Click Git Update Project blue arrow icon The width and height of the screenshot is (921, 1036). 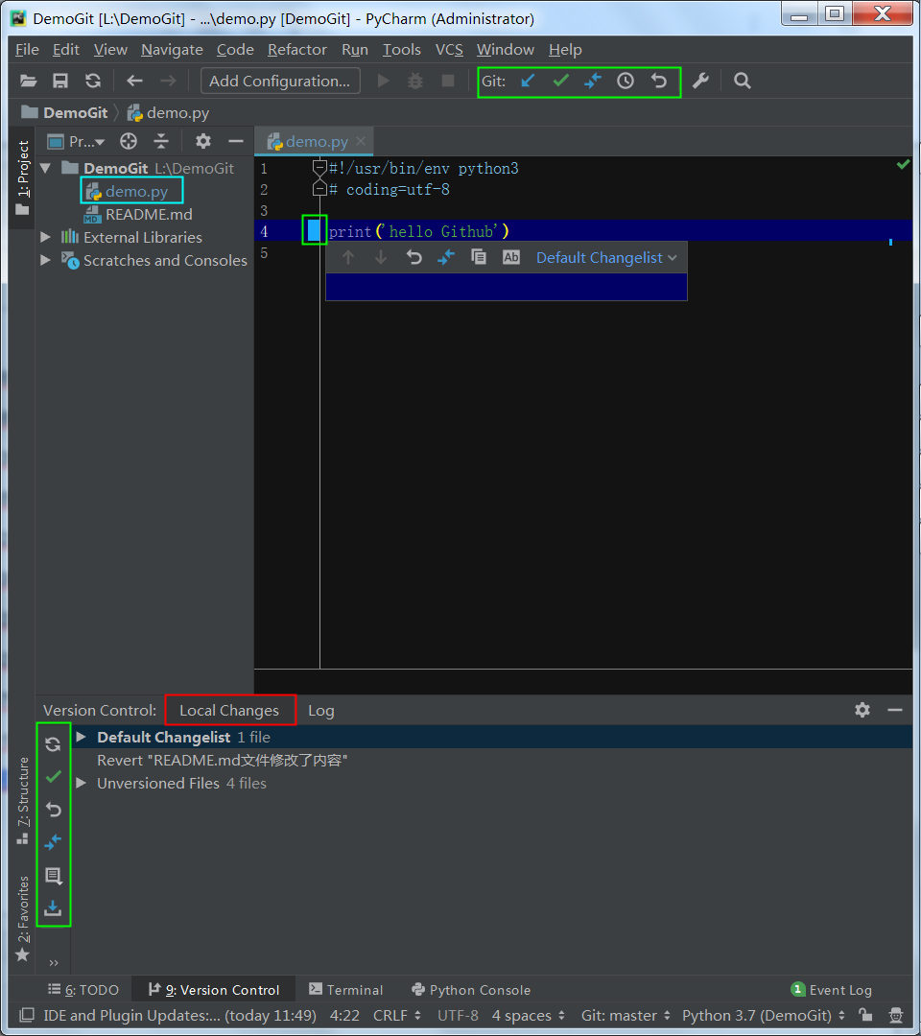[528, 82]
